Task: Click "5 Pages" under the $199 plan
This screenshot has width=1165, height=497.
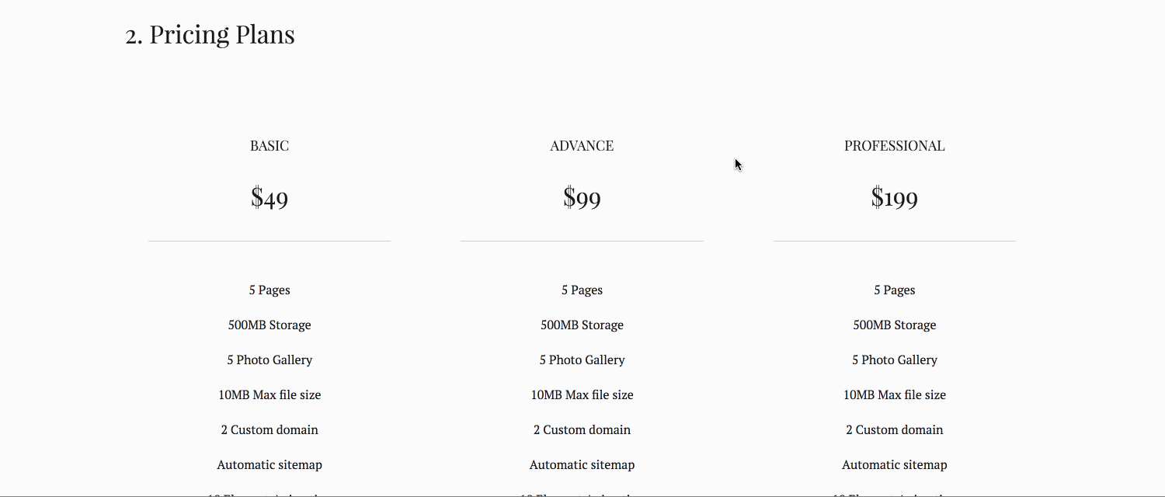Action: coord(894,290)
